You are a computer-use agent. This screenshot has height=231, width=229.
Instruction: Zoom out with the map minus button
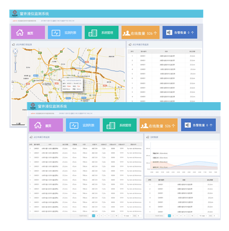[x=16, y=71]
